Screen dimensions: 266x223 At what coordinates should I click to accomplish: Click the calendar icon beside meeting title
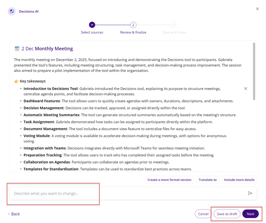17,49
